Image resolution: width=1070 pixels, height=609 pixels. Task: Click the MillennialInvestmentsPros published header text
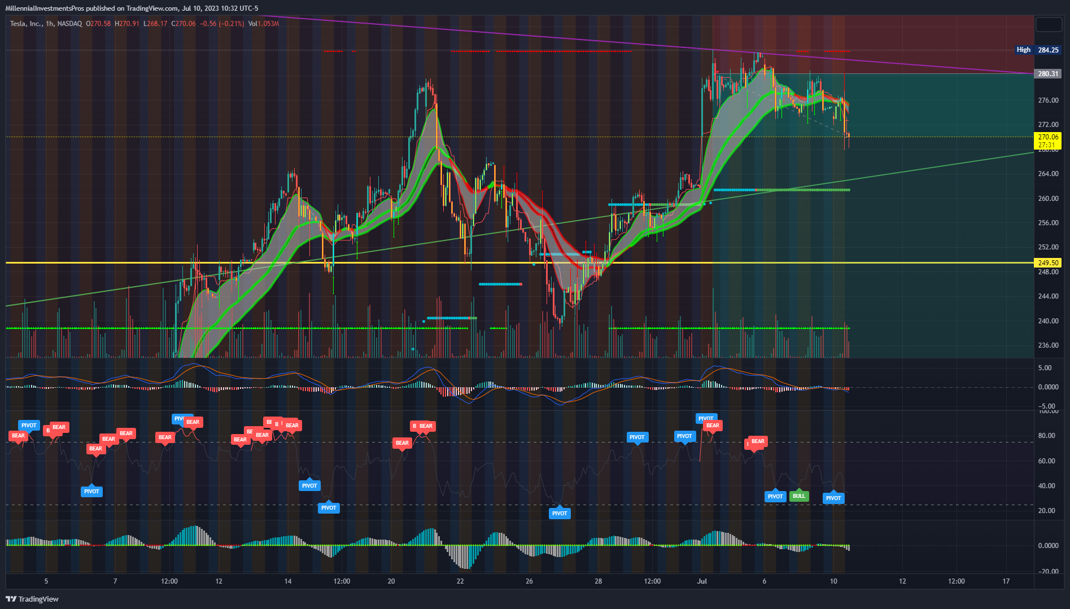click(x=132, y=8)
